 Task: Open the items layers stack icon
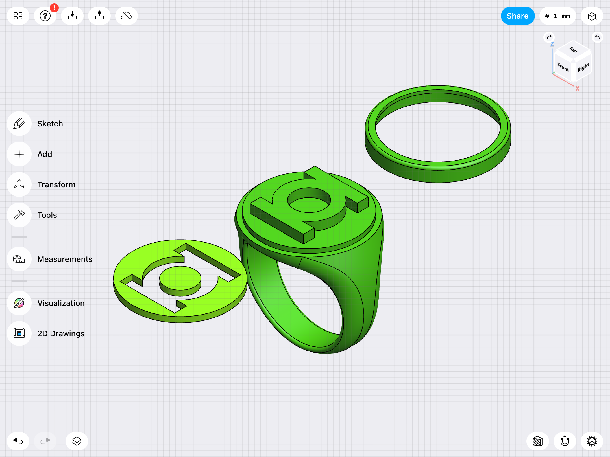coord(77,441)
